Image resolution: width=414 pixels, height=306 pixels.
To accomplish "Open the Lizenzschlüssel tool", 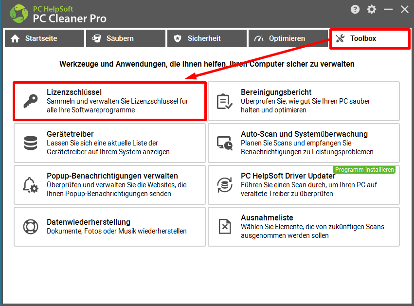I will (x=109, y=101).
